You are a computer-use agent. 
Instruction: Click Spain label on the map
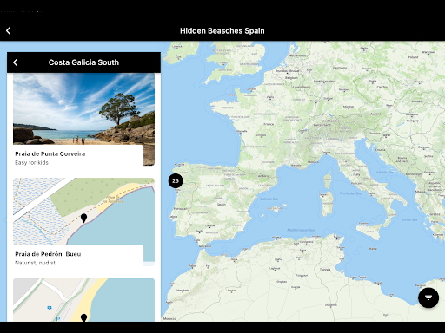[x=222, y=205]
